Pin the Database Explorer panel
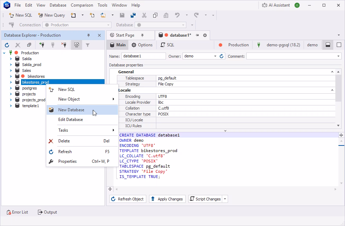 tap(88, 35)
